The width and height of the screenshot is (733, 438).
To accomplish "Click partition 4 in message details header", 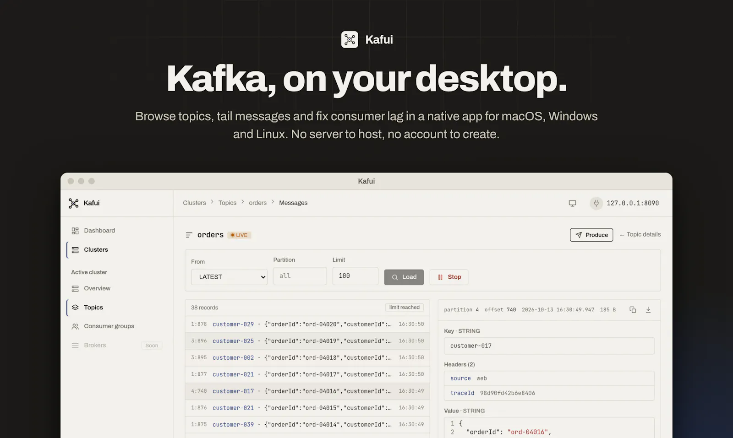I will point(461,310).
